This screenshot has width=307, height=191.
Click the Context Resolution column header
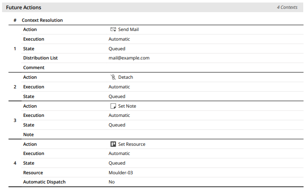pyautogui.click(x=42, y=20)
